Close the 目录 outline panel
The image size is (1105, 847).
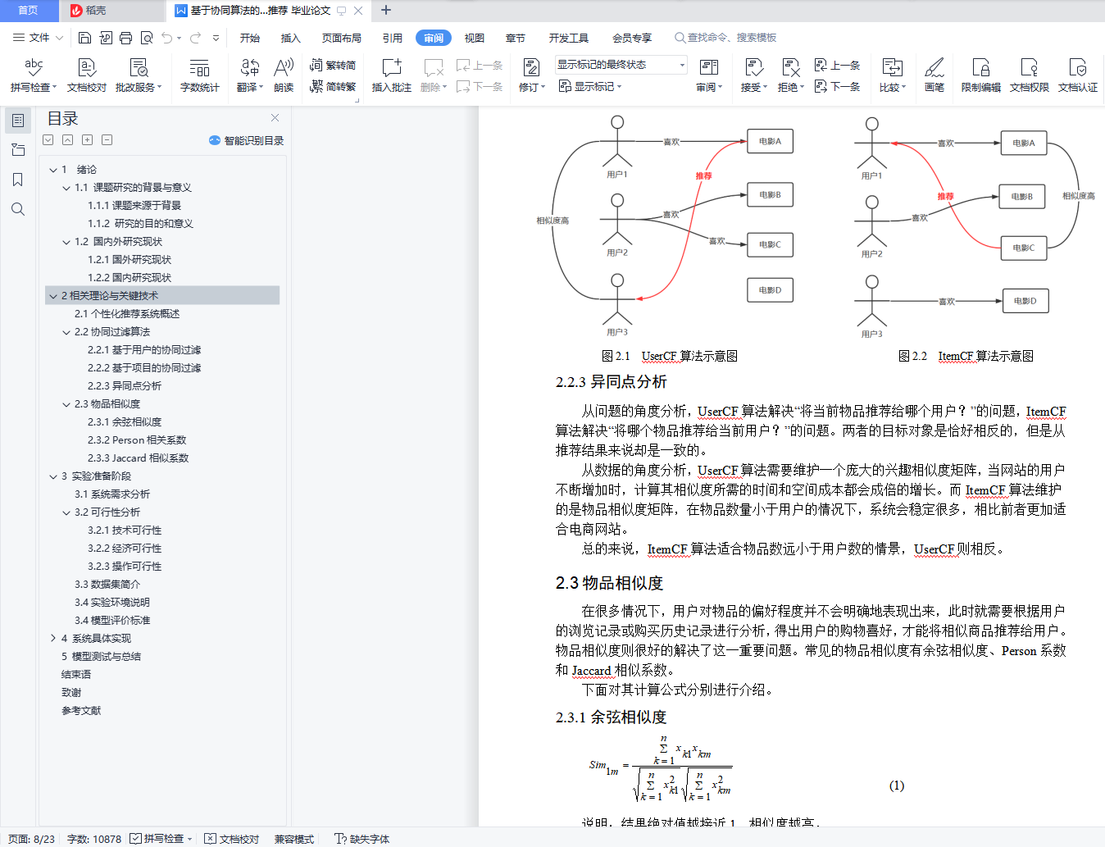coord(275,118)
